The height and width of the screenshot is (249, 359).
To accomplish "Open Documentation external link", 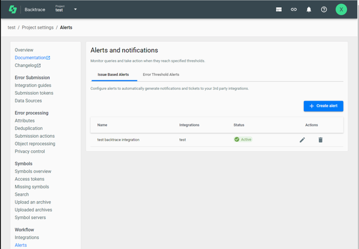I will (32, 57).
